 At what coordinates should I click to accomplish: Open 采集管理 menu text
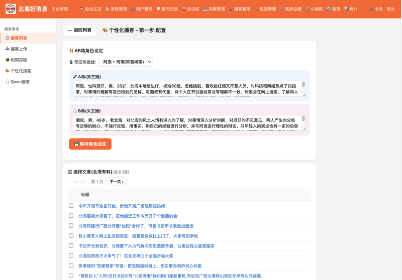[x=217, y=9]
